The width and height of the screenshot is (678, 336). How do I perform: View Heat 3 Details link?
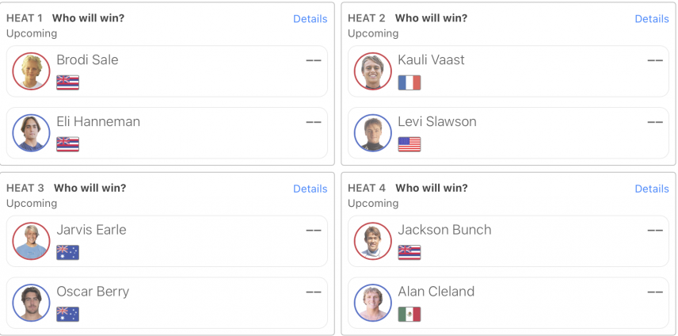tap(310, 189)
